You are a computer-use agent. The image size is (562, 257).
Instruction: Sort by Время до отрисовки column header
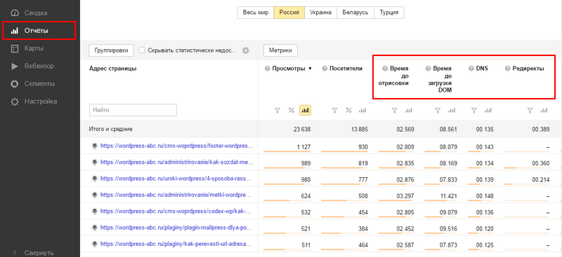(394, 76)
